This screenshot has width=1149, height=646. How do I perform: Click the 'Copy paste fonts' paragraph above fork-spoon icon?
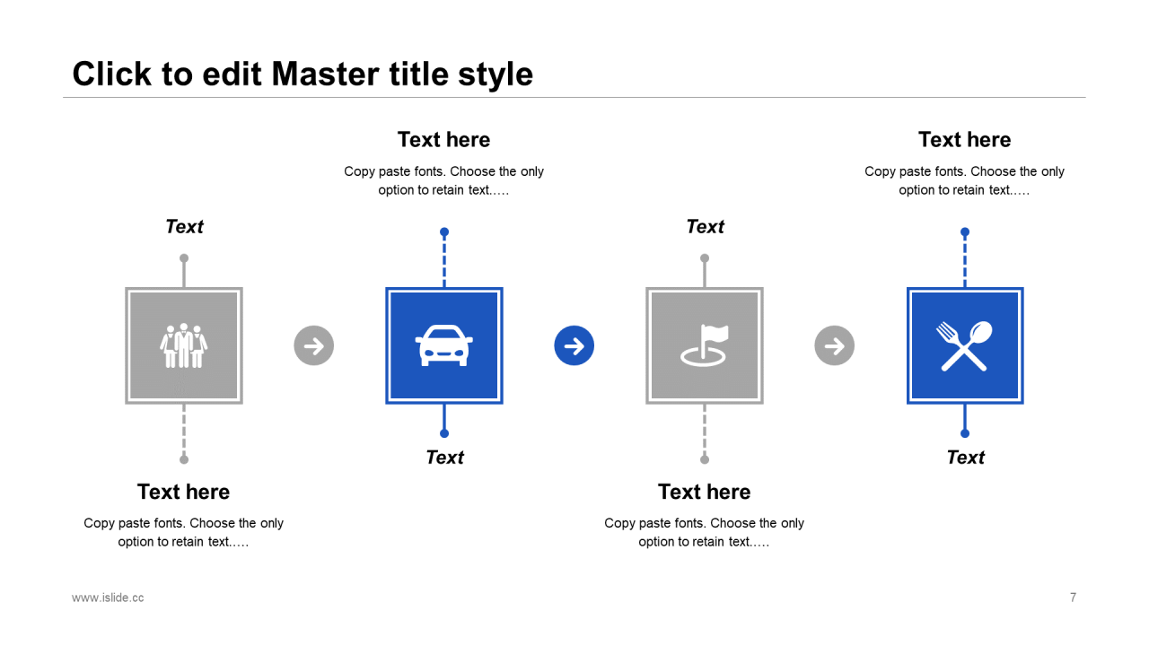pyautogui.click(x=965, y=180)
